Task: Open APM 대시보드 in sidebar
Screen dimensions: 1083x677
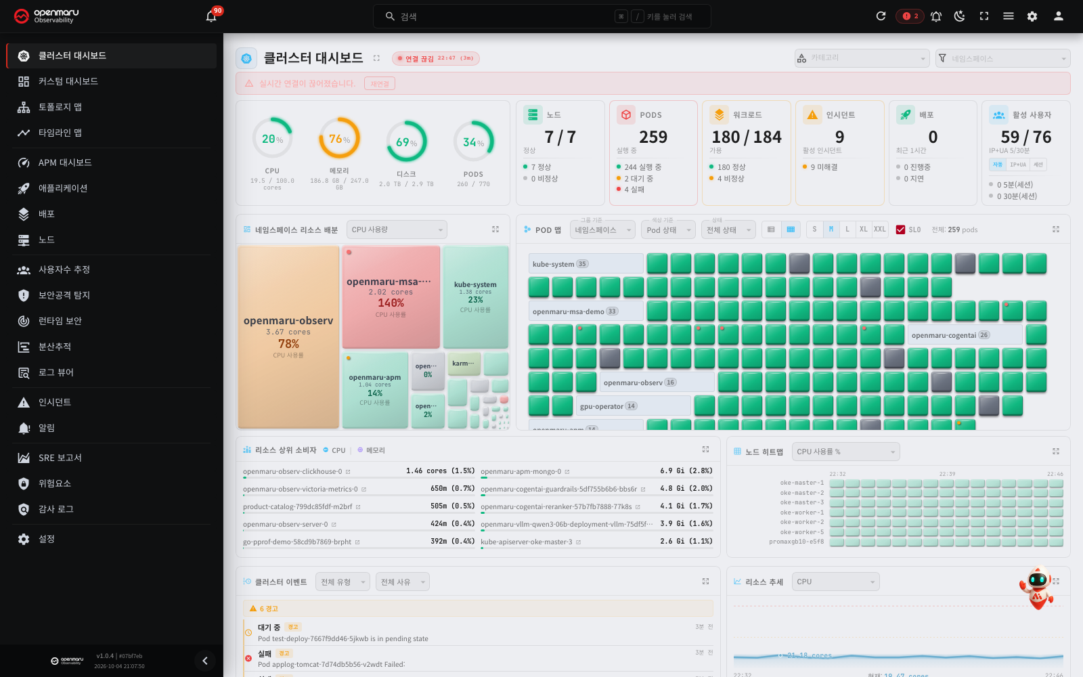Action: coord(112,162)
